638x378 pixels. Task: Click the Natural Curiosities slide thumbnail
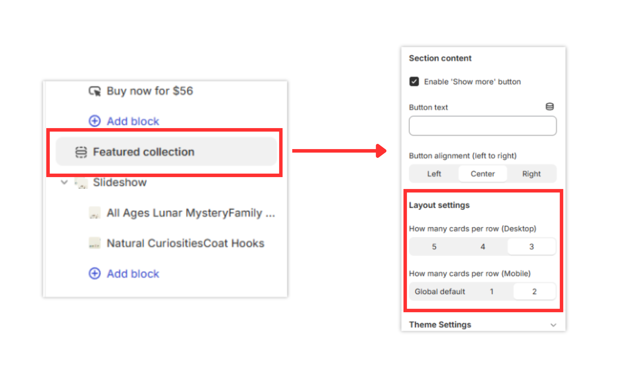point(94,243)
